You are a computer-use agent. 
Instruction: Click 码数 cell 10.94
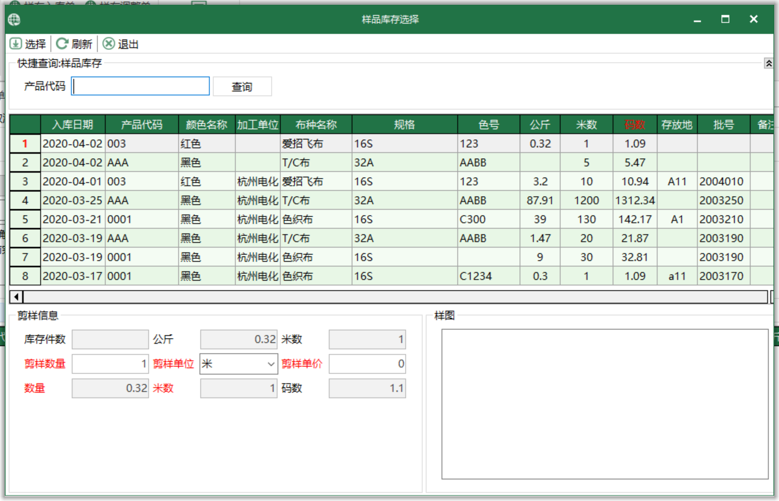point(635,181)
